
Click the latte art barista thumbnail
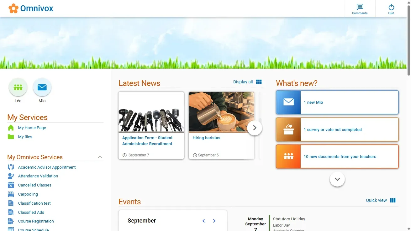pos(221,112)
